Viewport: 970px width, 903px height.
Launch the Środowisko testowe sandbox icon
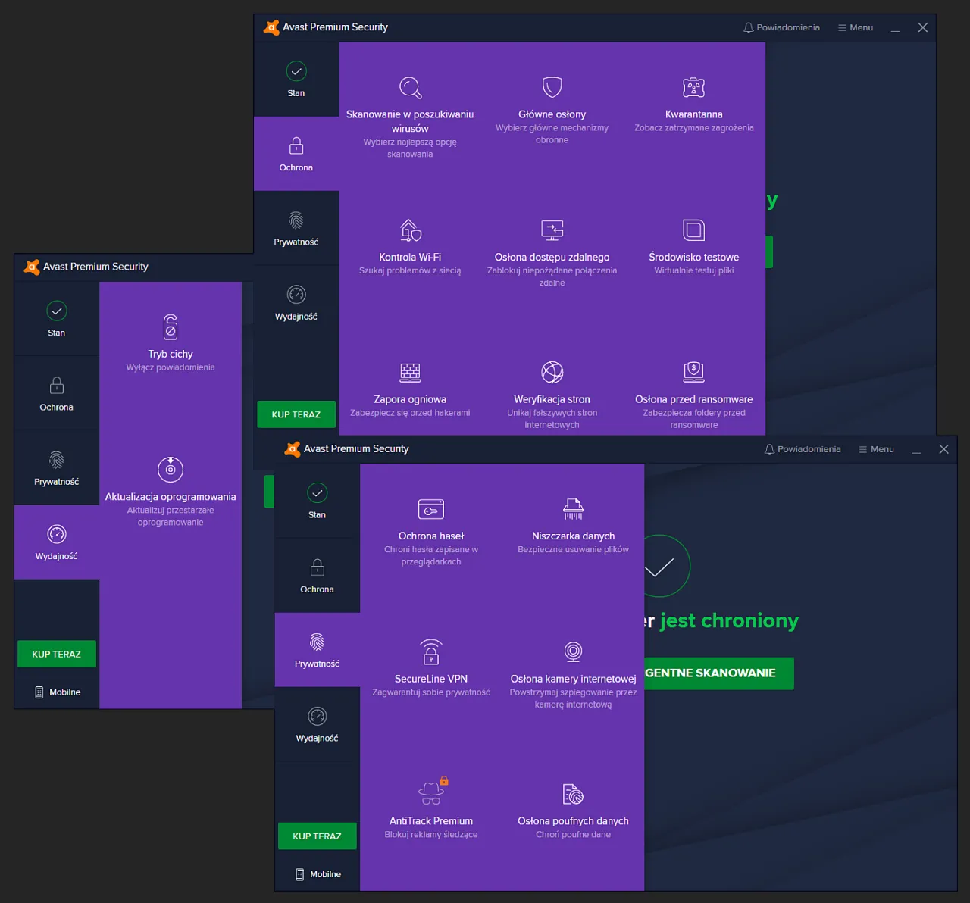pyautogui.click(x=693, y=230)
